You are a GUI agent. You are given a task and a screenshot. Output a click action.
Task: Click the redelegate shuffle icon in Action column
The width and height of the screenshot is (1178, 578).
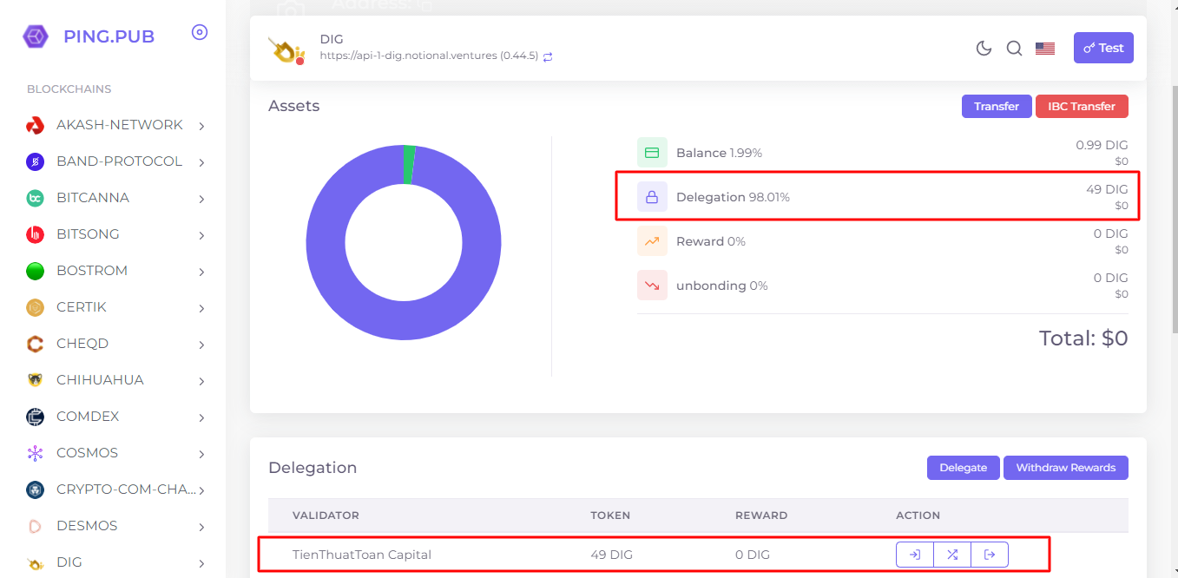point(952,555)
